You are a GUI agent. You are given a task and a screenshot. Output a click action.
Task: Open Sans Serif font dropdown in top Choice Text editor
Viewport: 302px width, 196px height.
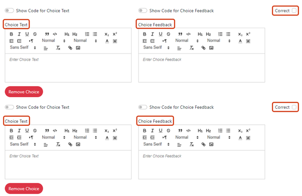(x=23, y=47)
